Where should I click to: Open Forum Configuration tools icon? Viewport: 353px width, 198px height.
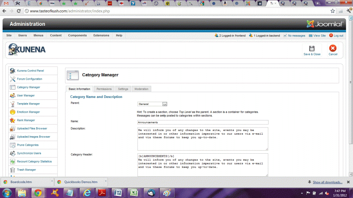(13, 79)
